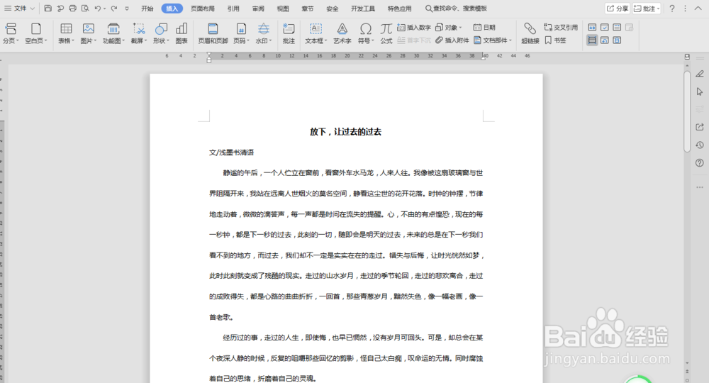
Task: Insert a comment with ribbon 批注 icon
Action: (x=289, y=33)
